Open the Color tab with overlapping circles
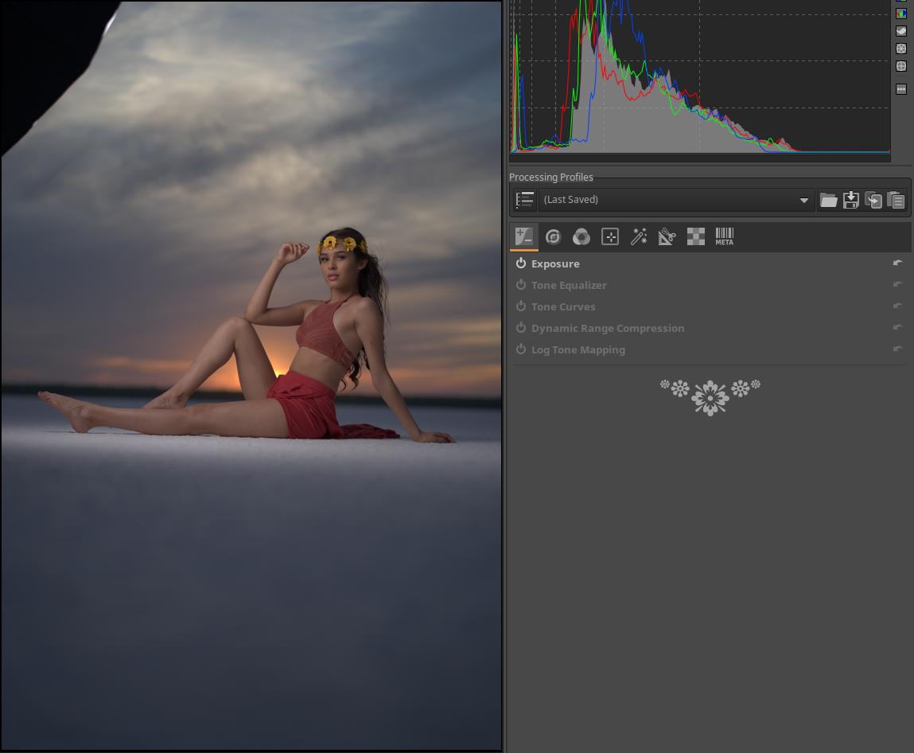This screenshot has width=914, height=753. point(581,236)
